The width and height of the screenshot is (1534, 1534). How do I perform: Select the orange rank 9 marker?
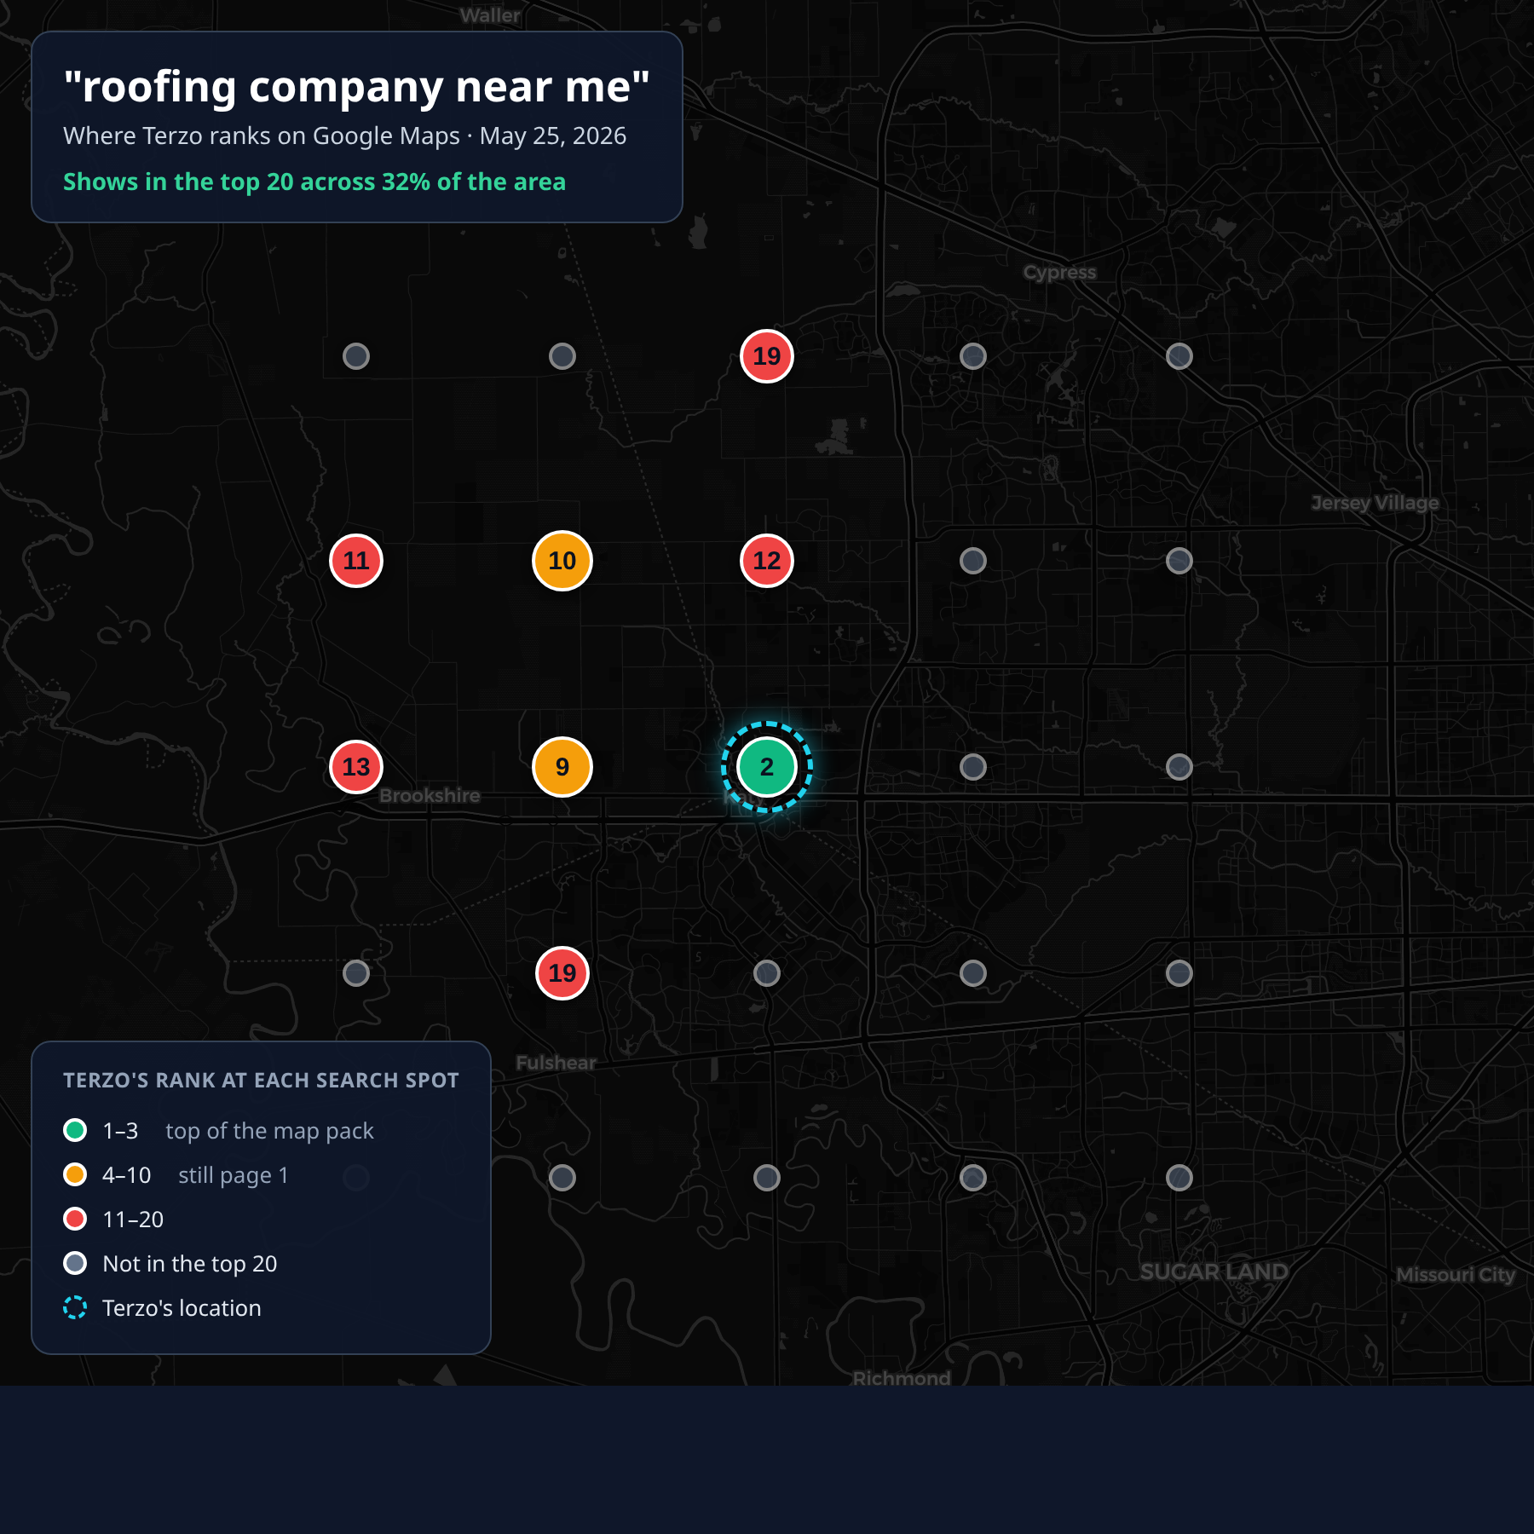coord(562,767)
